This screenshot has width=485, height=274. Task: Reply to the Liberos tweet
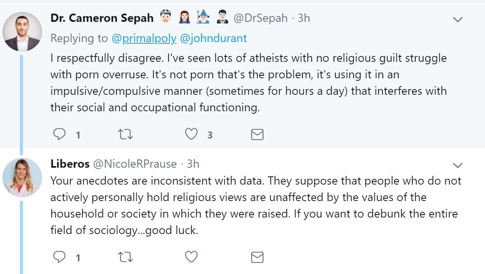60,257
